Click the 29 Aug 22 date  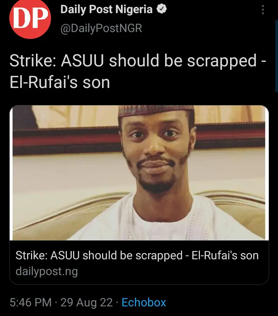tap(87, 302)
